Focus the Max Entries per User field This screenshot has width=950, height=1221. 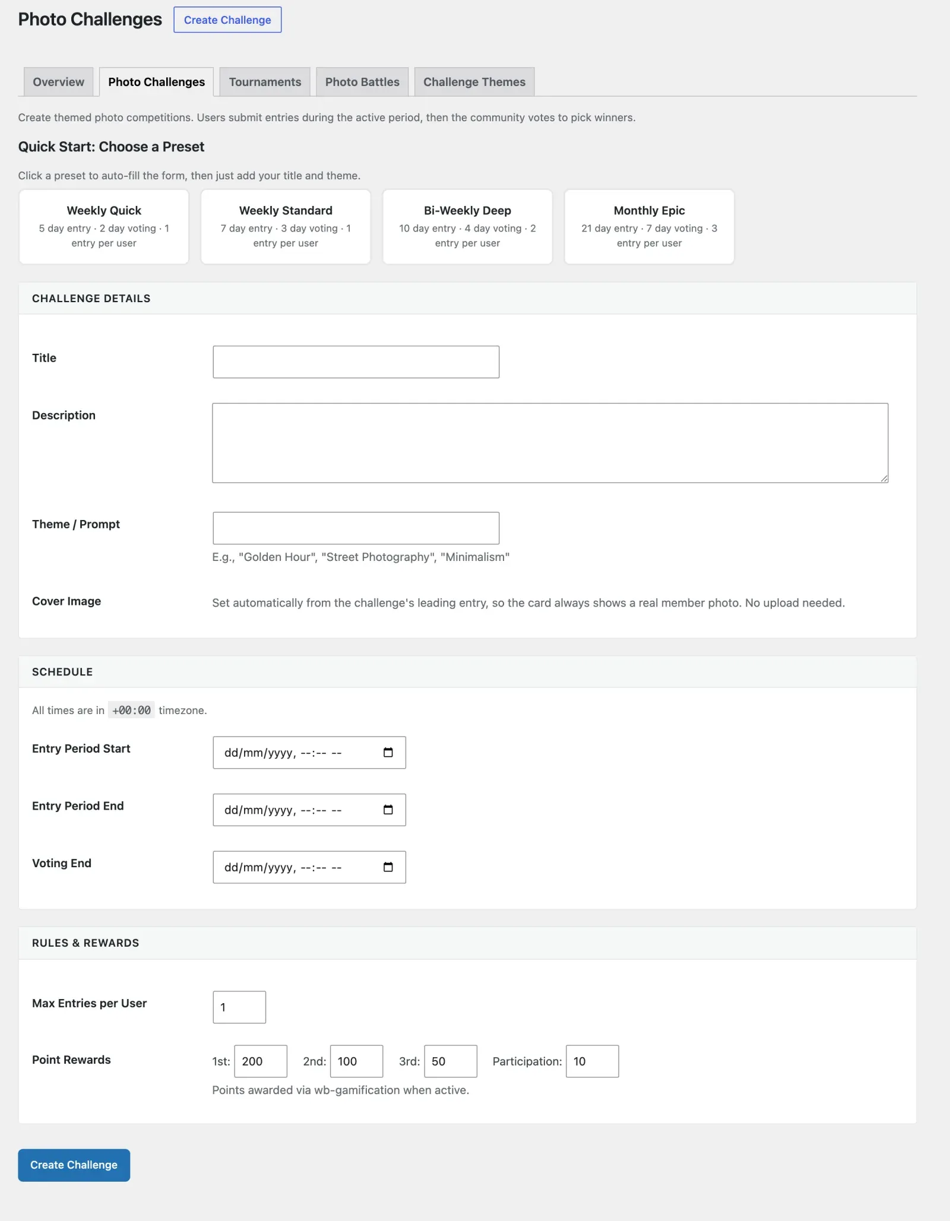click(239, 1007)
